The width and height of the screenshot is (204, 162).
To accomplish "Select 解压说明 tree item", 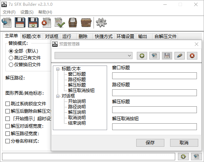I will [x=77, y=112].
